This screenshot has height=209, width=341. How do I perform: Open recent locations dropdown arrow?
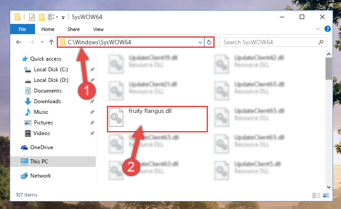(42, 42)
